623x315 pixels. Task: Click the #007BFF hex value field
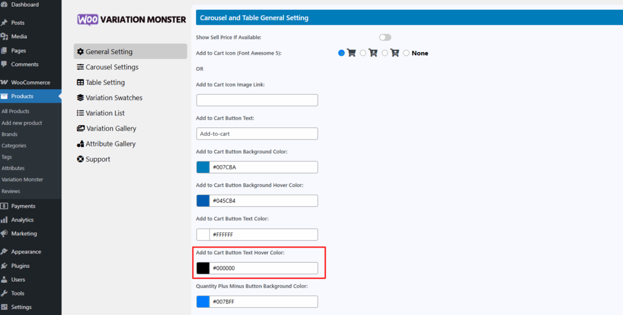click(264, 302)
